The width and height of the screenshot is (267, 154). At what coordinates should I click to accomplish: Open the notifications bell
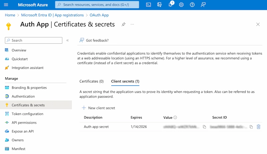170,5
